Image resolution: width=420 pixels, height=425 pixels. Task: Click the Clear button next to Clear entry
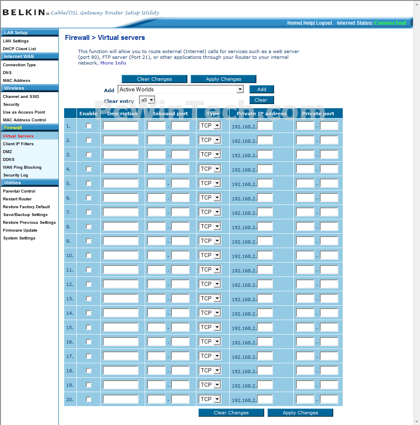262,100
